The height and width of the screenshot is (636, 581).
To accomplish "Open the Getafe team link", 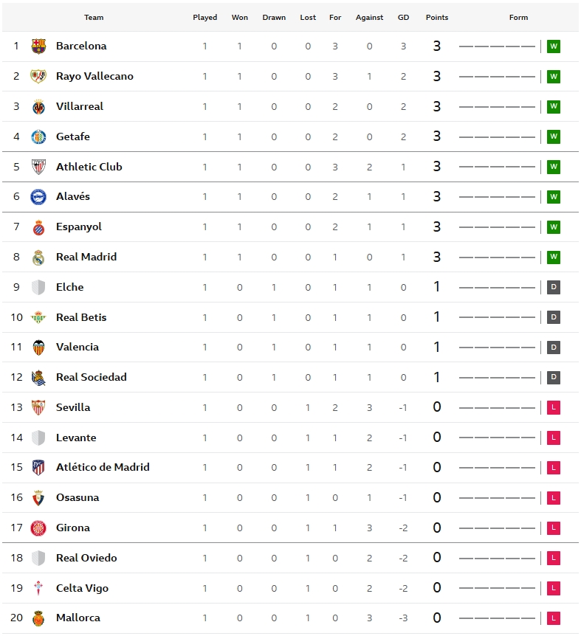I will coord(73,136).
